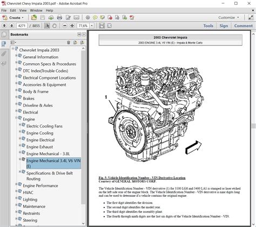Open the Window menu
Screen dimensions: 256x227
click(36, 10)
